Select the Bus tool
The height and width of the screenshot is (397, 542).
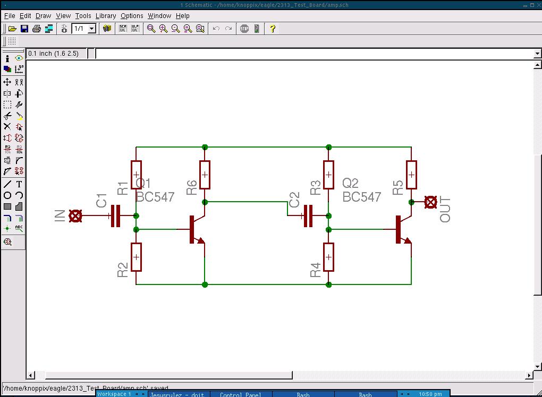point(7,218)
